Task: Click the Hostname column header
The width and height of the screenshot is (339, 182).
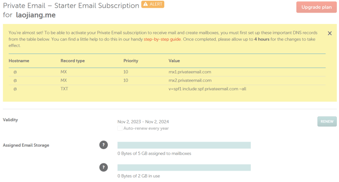Action: (19, 61)
